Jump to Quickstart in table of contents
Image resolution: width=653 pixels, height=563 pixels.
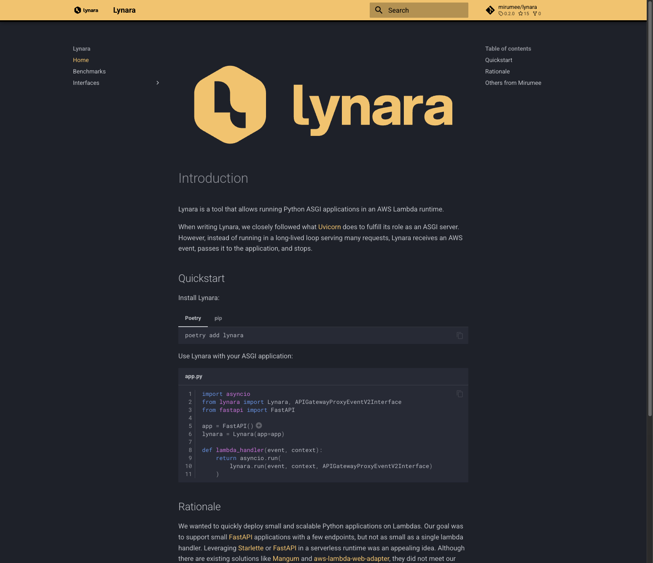click(499, 60)
